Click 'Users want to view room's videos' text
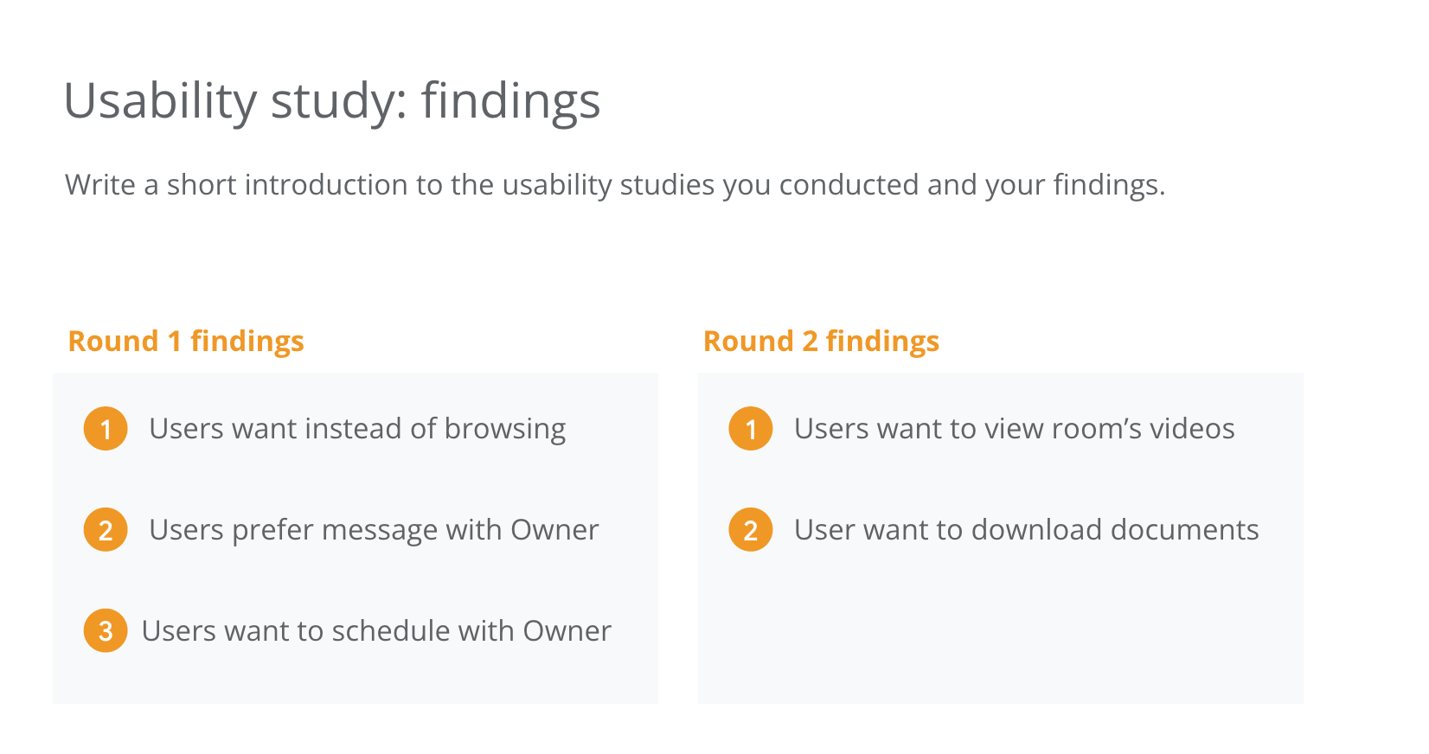The image size is (1429, 754). [1015, 429]
